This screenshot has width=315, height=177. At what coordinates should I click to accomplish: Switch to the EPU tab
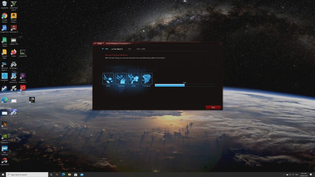pos(130,49)
